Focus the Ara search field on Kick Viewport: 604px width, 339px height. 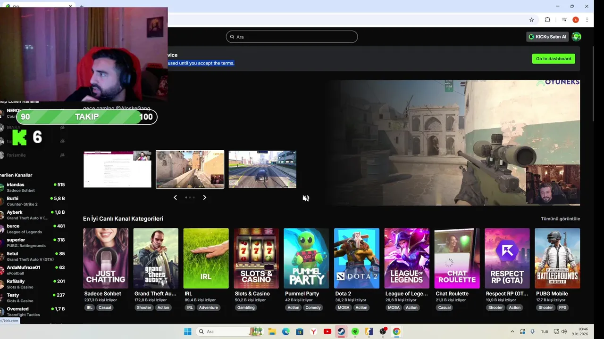click(x=292, y=37)
